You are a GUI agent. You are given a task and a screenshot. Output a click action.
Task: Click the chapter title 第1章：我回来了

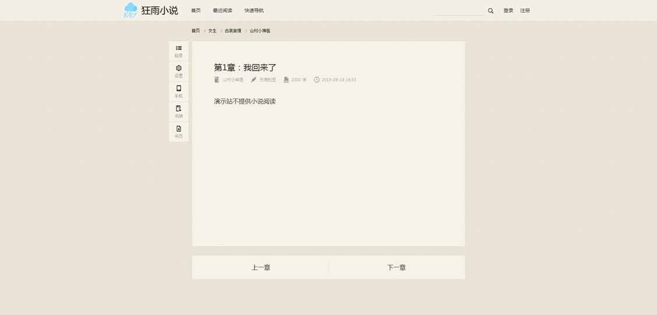pyautogui.click(x=245, y=68)
